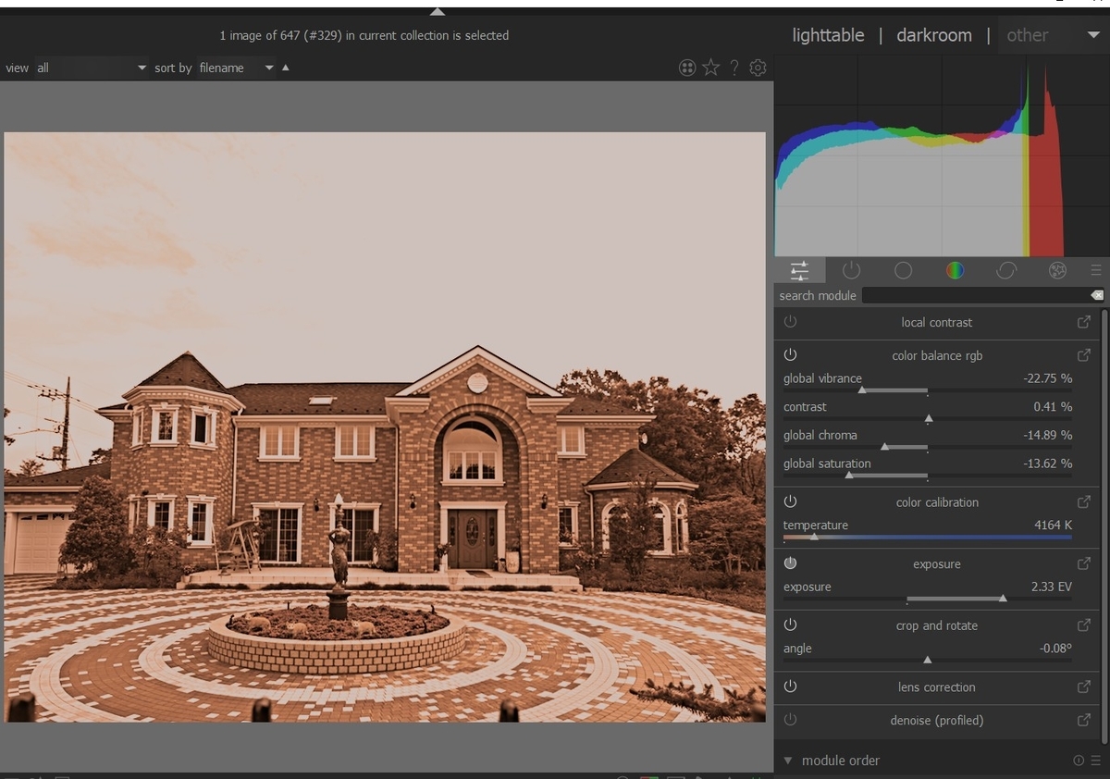Open color balance rgb in full module view
This screenshot has height=779, width=1110.
pyautogui.click(x=1083, y=355)
